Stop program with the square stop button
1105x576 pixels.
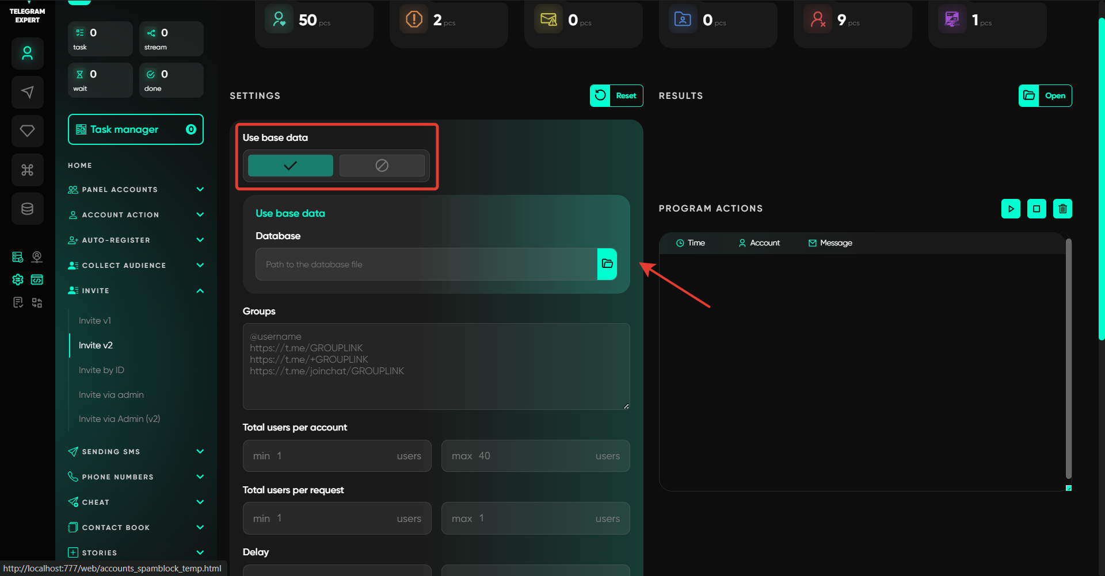pyautogui.click(x=1037, y=209)
